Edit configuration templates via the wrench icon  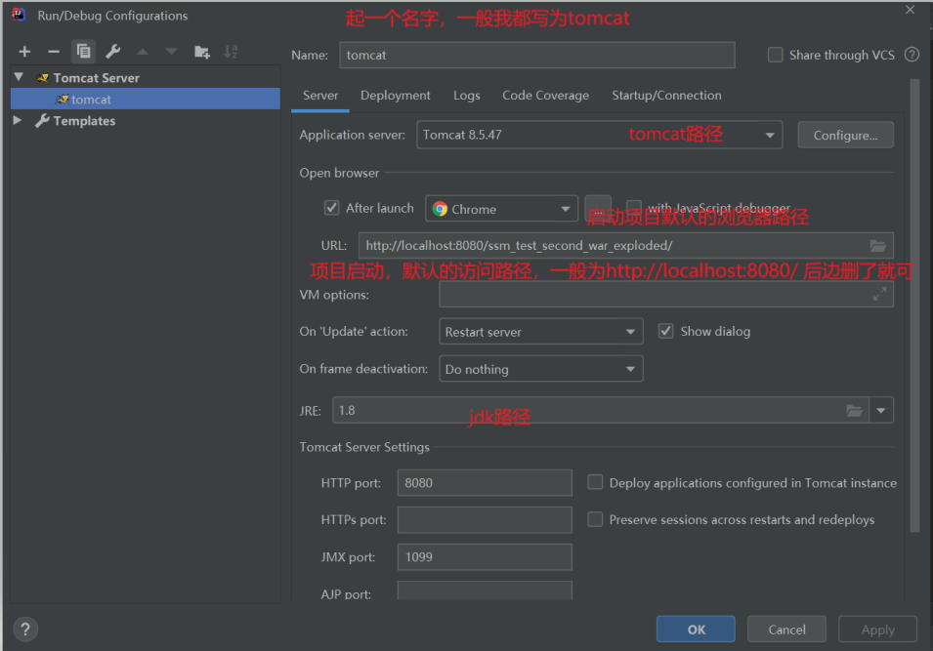(112, 51)
